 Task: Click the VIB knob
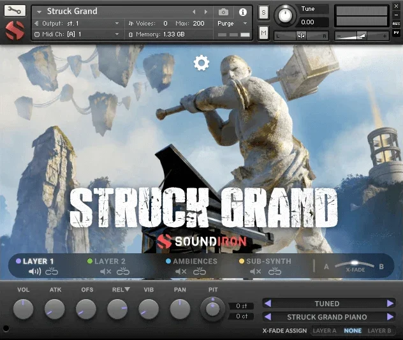coord(149,309)
